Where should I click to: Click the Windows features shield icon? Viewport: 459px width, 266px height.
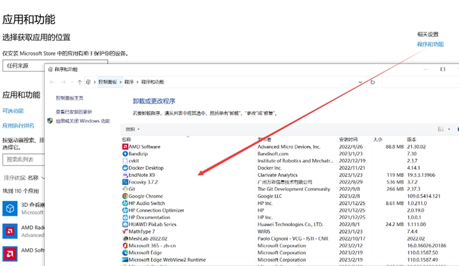click(x=50, y=121)
